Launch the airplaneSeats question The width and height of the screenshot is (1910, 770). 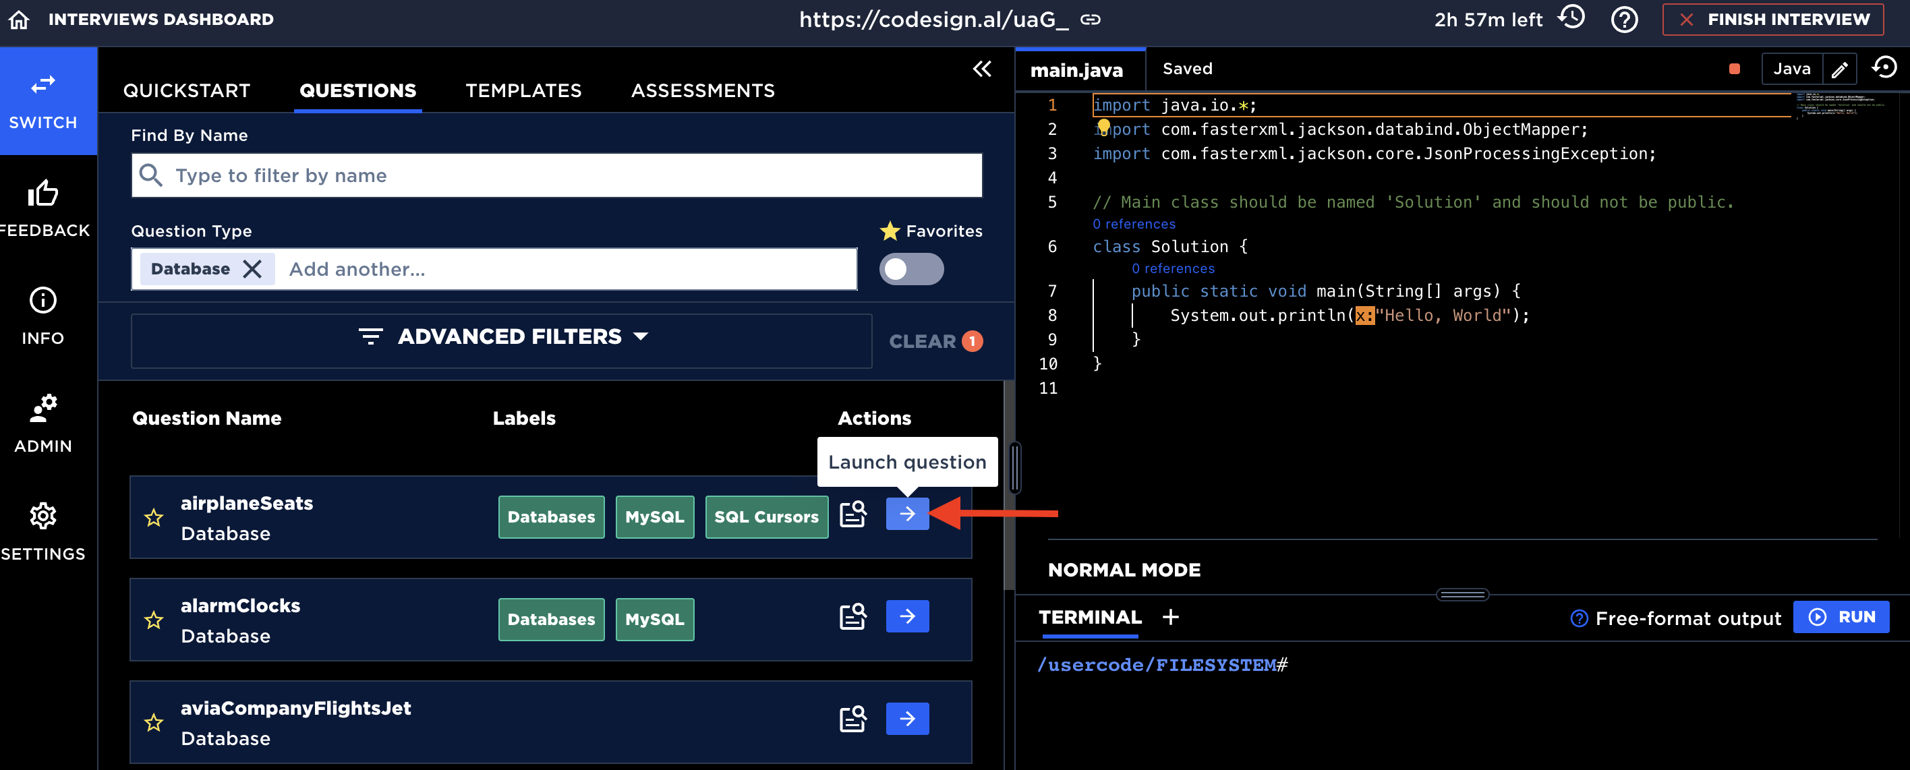[x=907, y=514]
